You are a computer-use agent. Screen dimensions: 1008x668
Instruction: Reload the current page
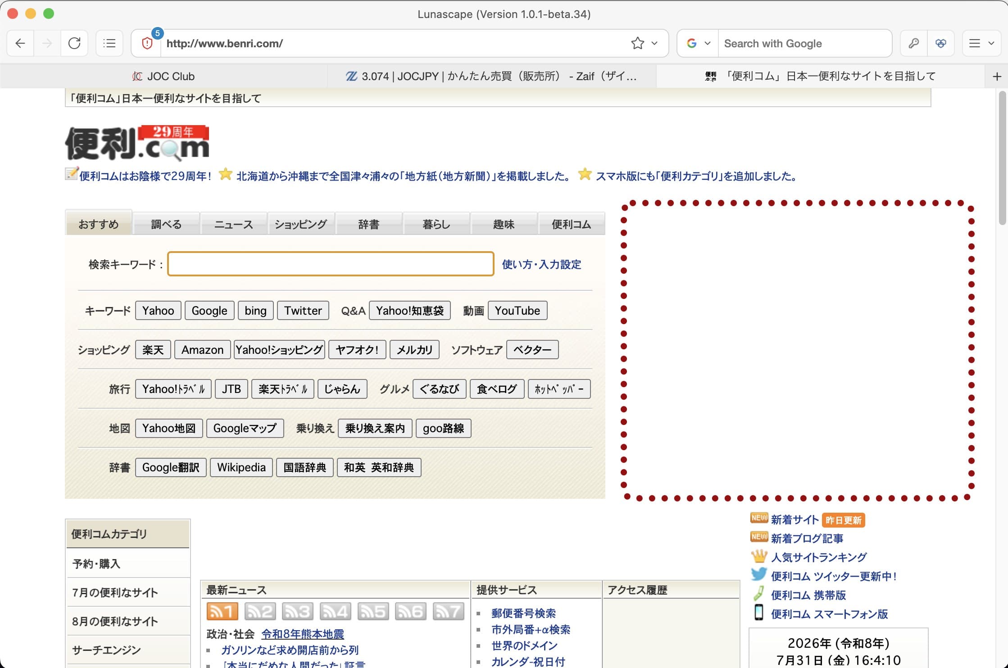pyautogui.click(x=74, y=43)
